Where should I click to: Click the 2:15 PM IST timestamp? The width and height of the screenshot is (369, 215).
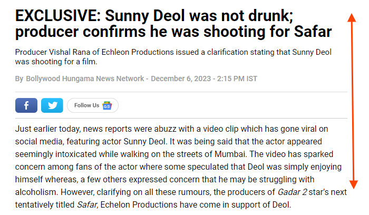237,79
